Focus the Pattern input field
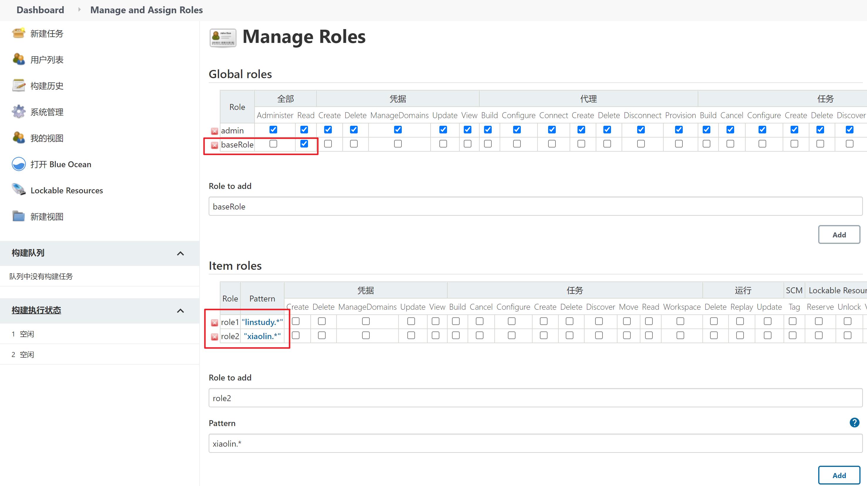The width and height of the screenshot is (867, 486). click(x=535, y=443)
